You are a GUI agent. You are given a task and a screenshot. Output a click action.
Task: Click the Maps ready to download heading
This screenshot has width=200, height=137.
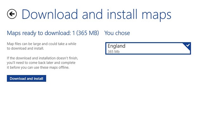coord(53,33)
